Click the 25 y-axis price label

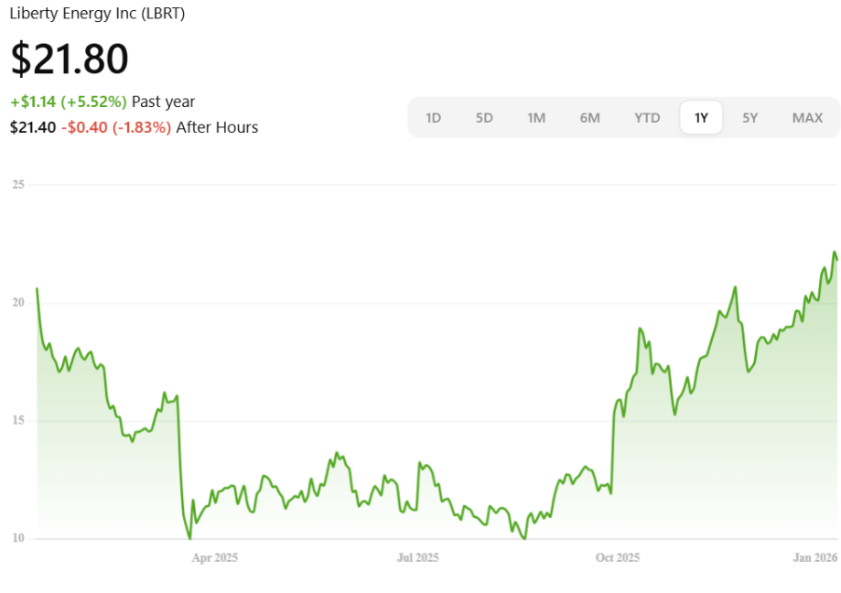point(18,185)
